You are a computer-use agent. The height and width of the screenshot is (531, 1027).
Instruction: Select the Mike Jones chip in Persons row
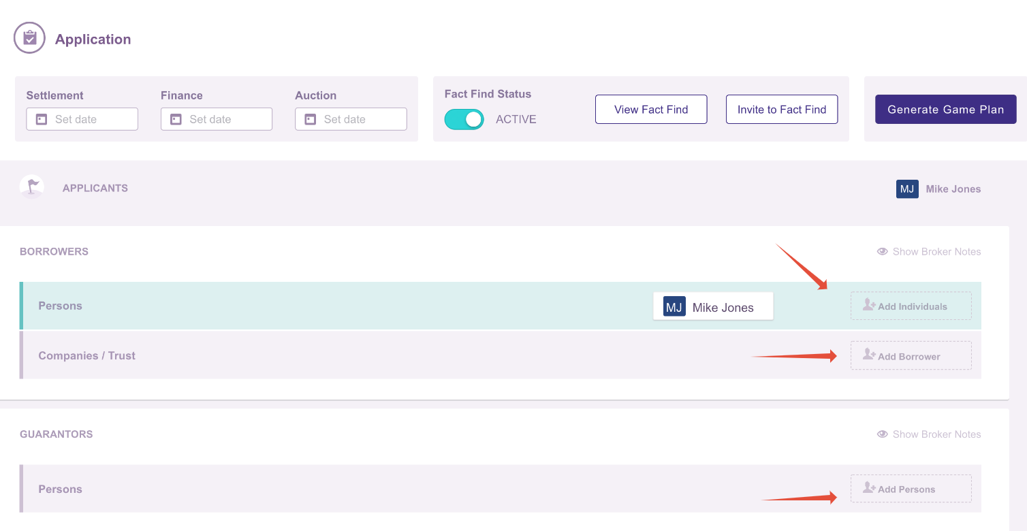point(712,306)
